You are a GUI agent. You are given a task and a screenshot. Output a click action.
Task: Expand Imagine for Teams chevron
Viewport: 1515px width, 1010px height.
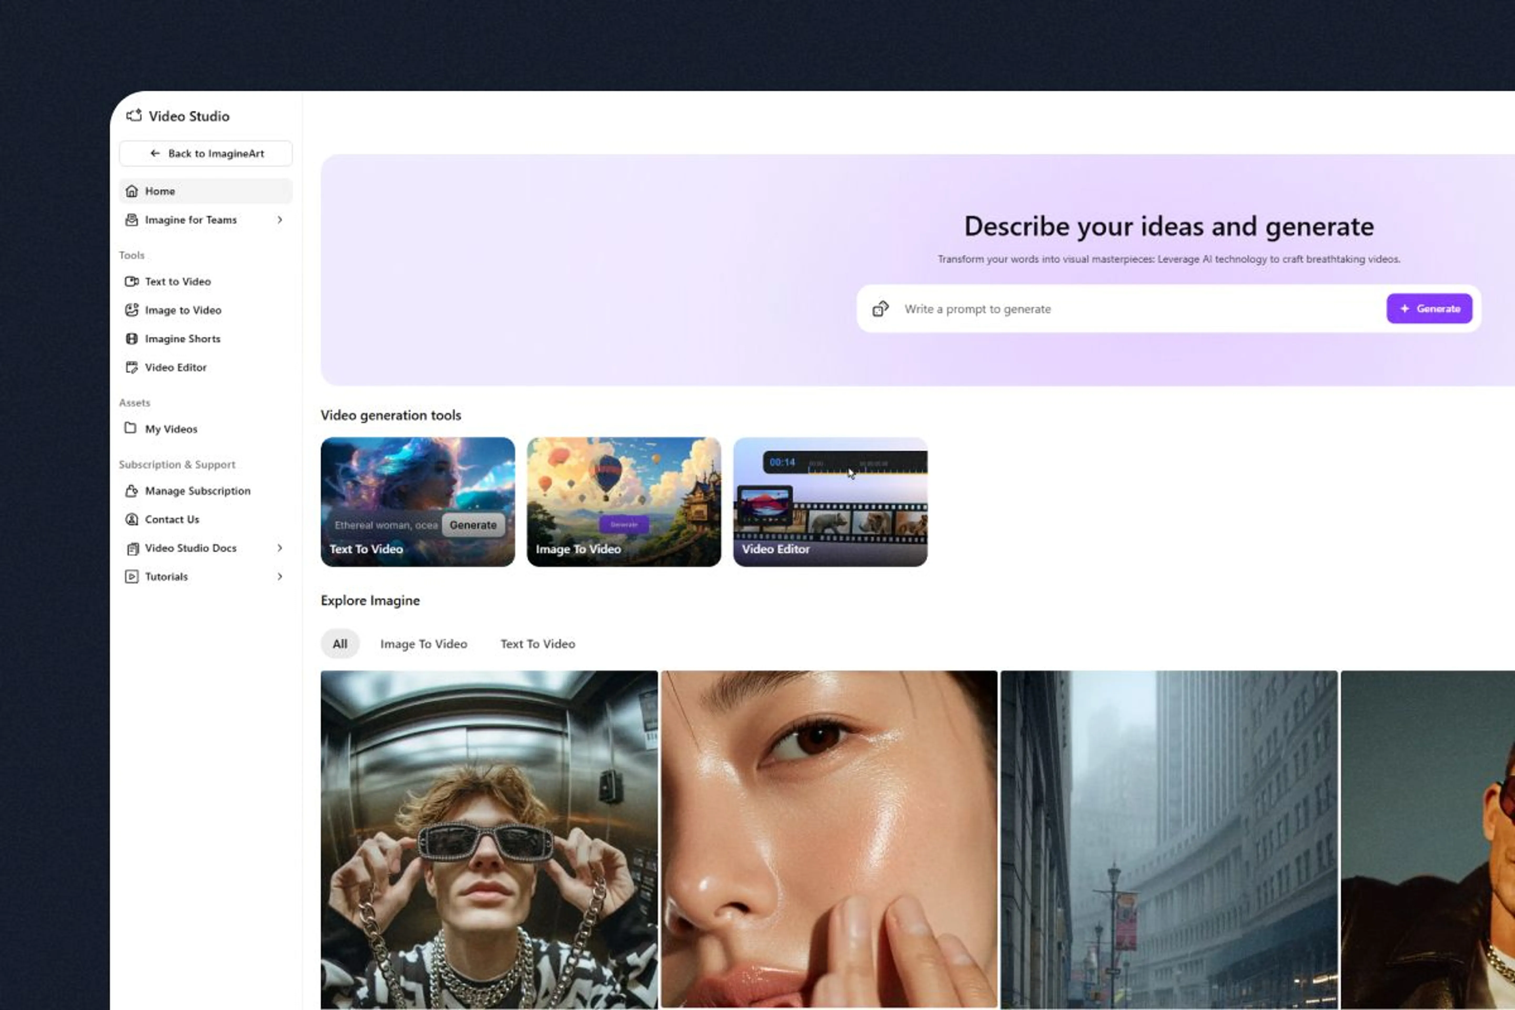click(280, 220)
